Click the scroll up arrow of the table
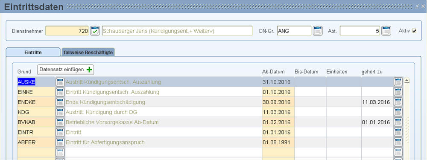427x160 pixels. [x=407, y=80]
